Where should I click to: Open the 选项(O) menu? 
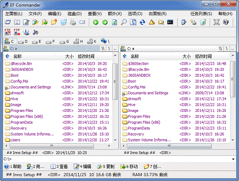pos(135,14)
